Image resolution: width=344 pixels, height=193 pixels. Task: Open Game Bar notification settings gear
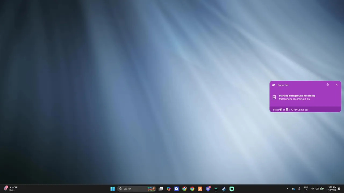(328, 85)
